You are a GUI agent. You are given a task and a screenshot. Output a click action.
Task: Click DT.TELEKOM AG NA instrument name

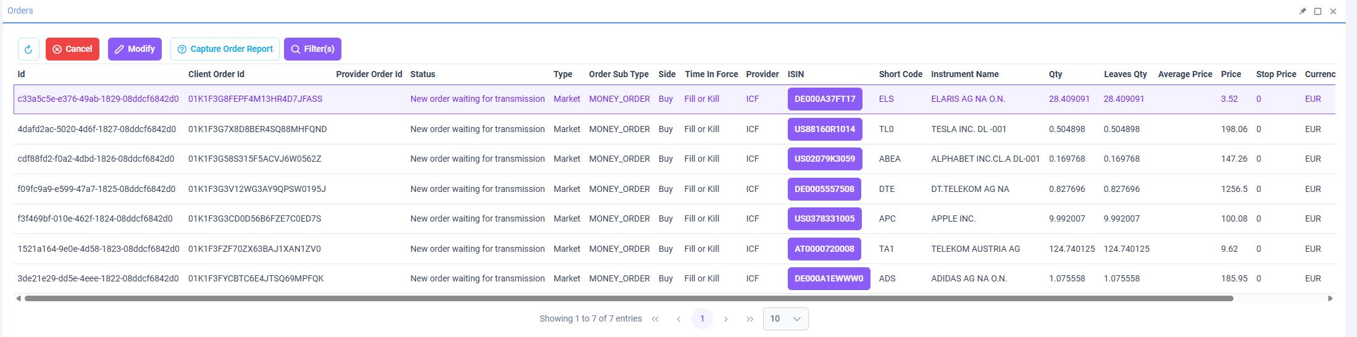click(970, 189)
